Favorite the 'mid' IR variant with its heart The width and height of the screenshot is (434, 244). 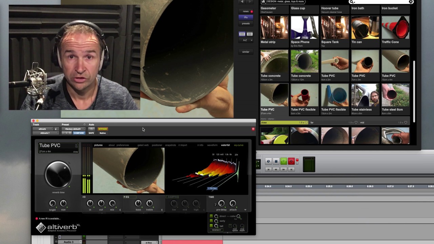[x=406, y=122]
